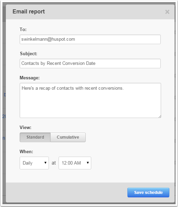Click the "View:" section label
Viewport: 178px width, 207px height.
(25, 128)
